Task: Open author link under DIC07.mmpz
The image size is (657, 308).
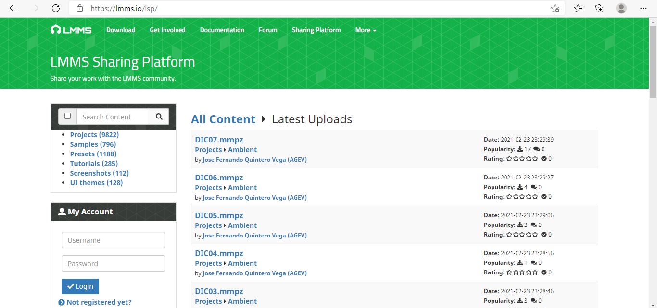Action: click(254, 160)
